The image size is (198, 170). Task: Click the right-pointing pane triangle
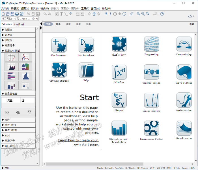(x=41, y=28)
